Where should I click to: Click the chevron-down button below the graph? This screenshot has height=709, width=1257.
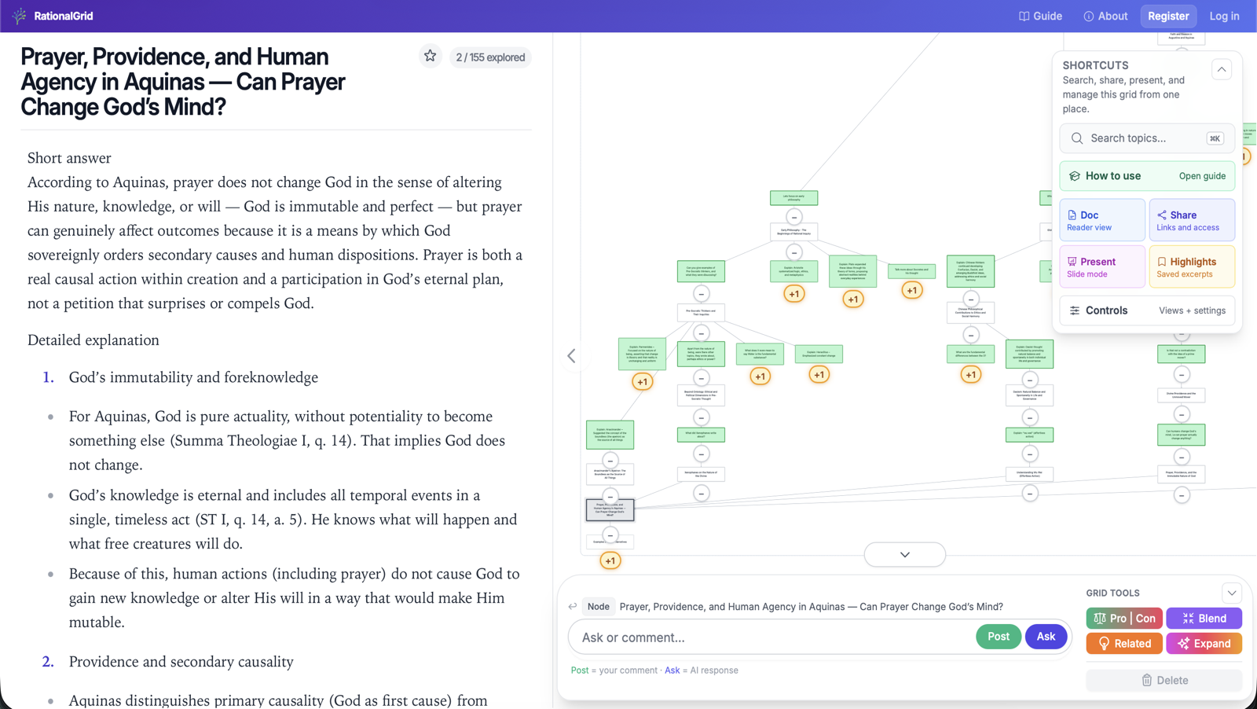(905, 554)
